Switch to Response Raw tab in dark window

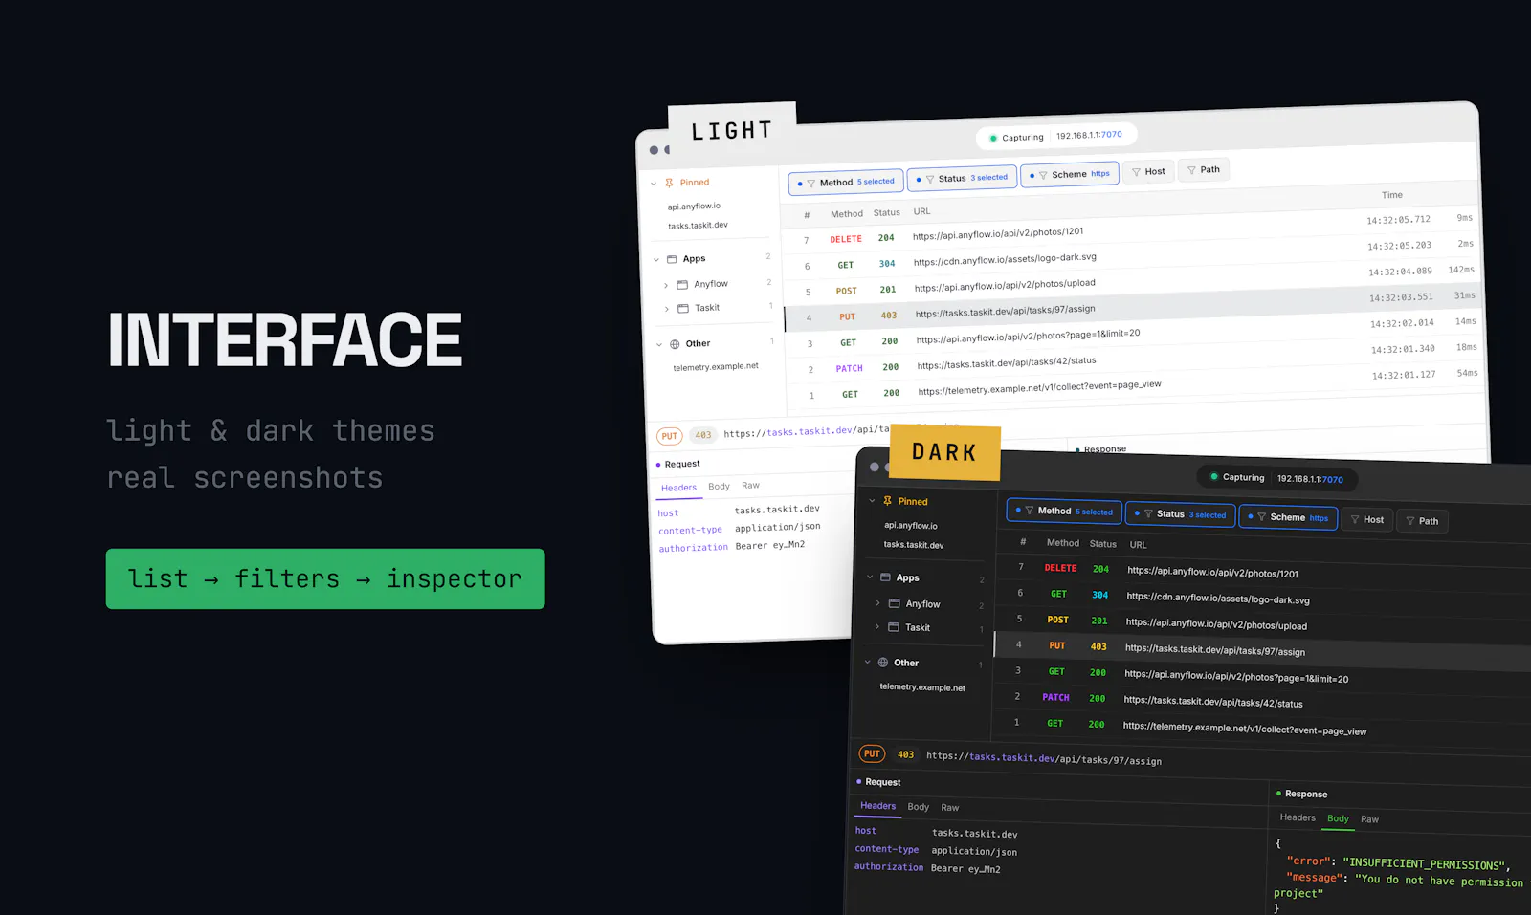pyautogui.click(x=1370, y=819)
